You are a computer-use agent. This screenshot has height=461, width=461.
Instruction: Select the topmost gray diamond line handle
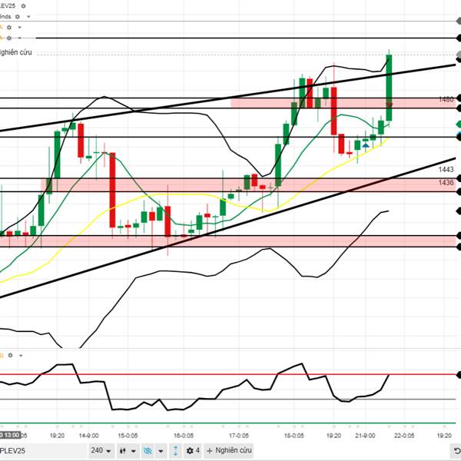pos(459,21)
